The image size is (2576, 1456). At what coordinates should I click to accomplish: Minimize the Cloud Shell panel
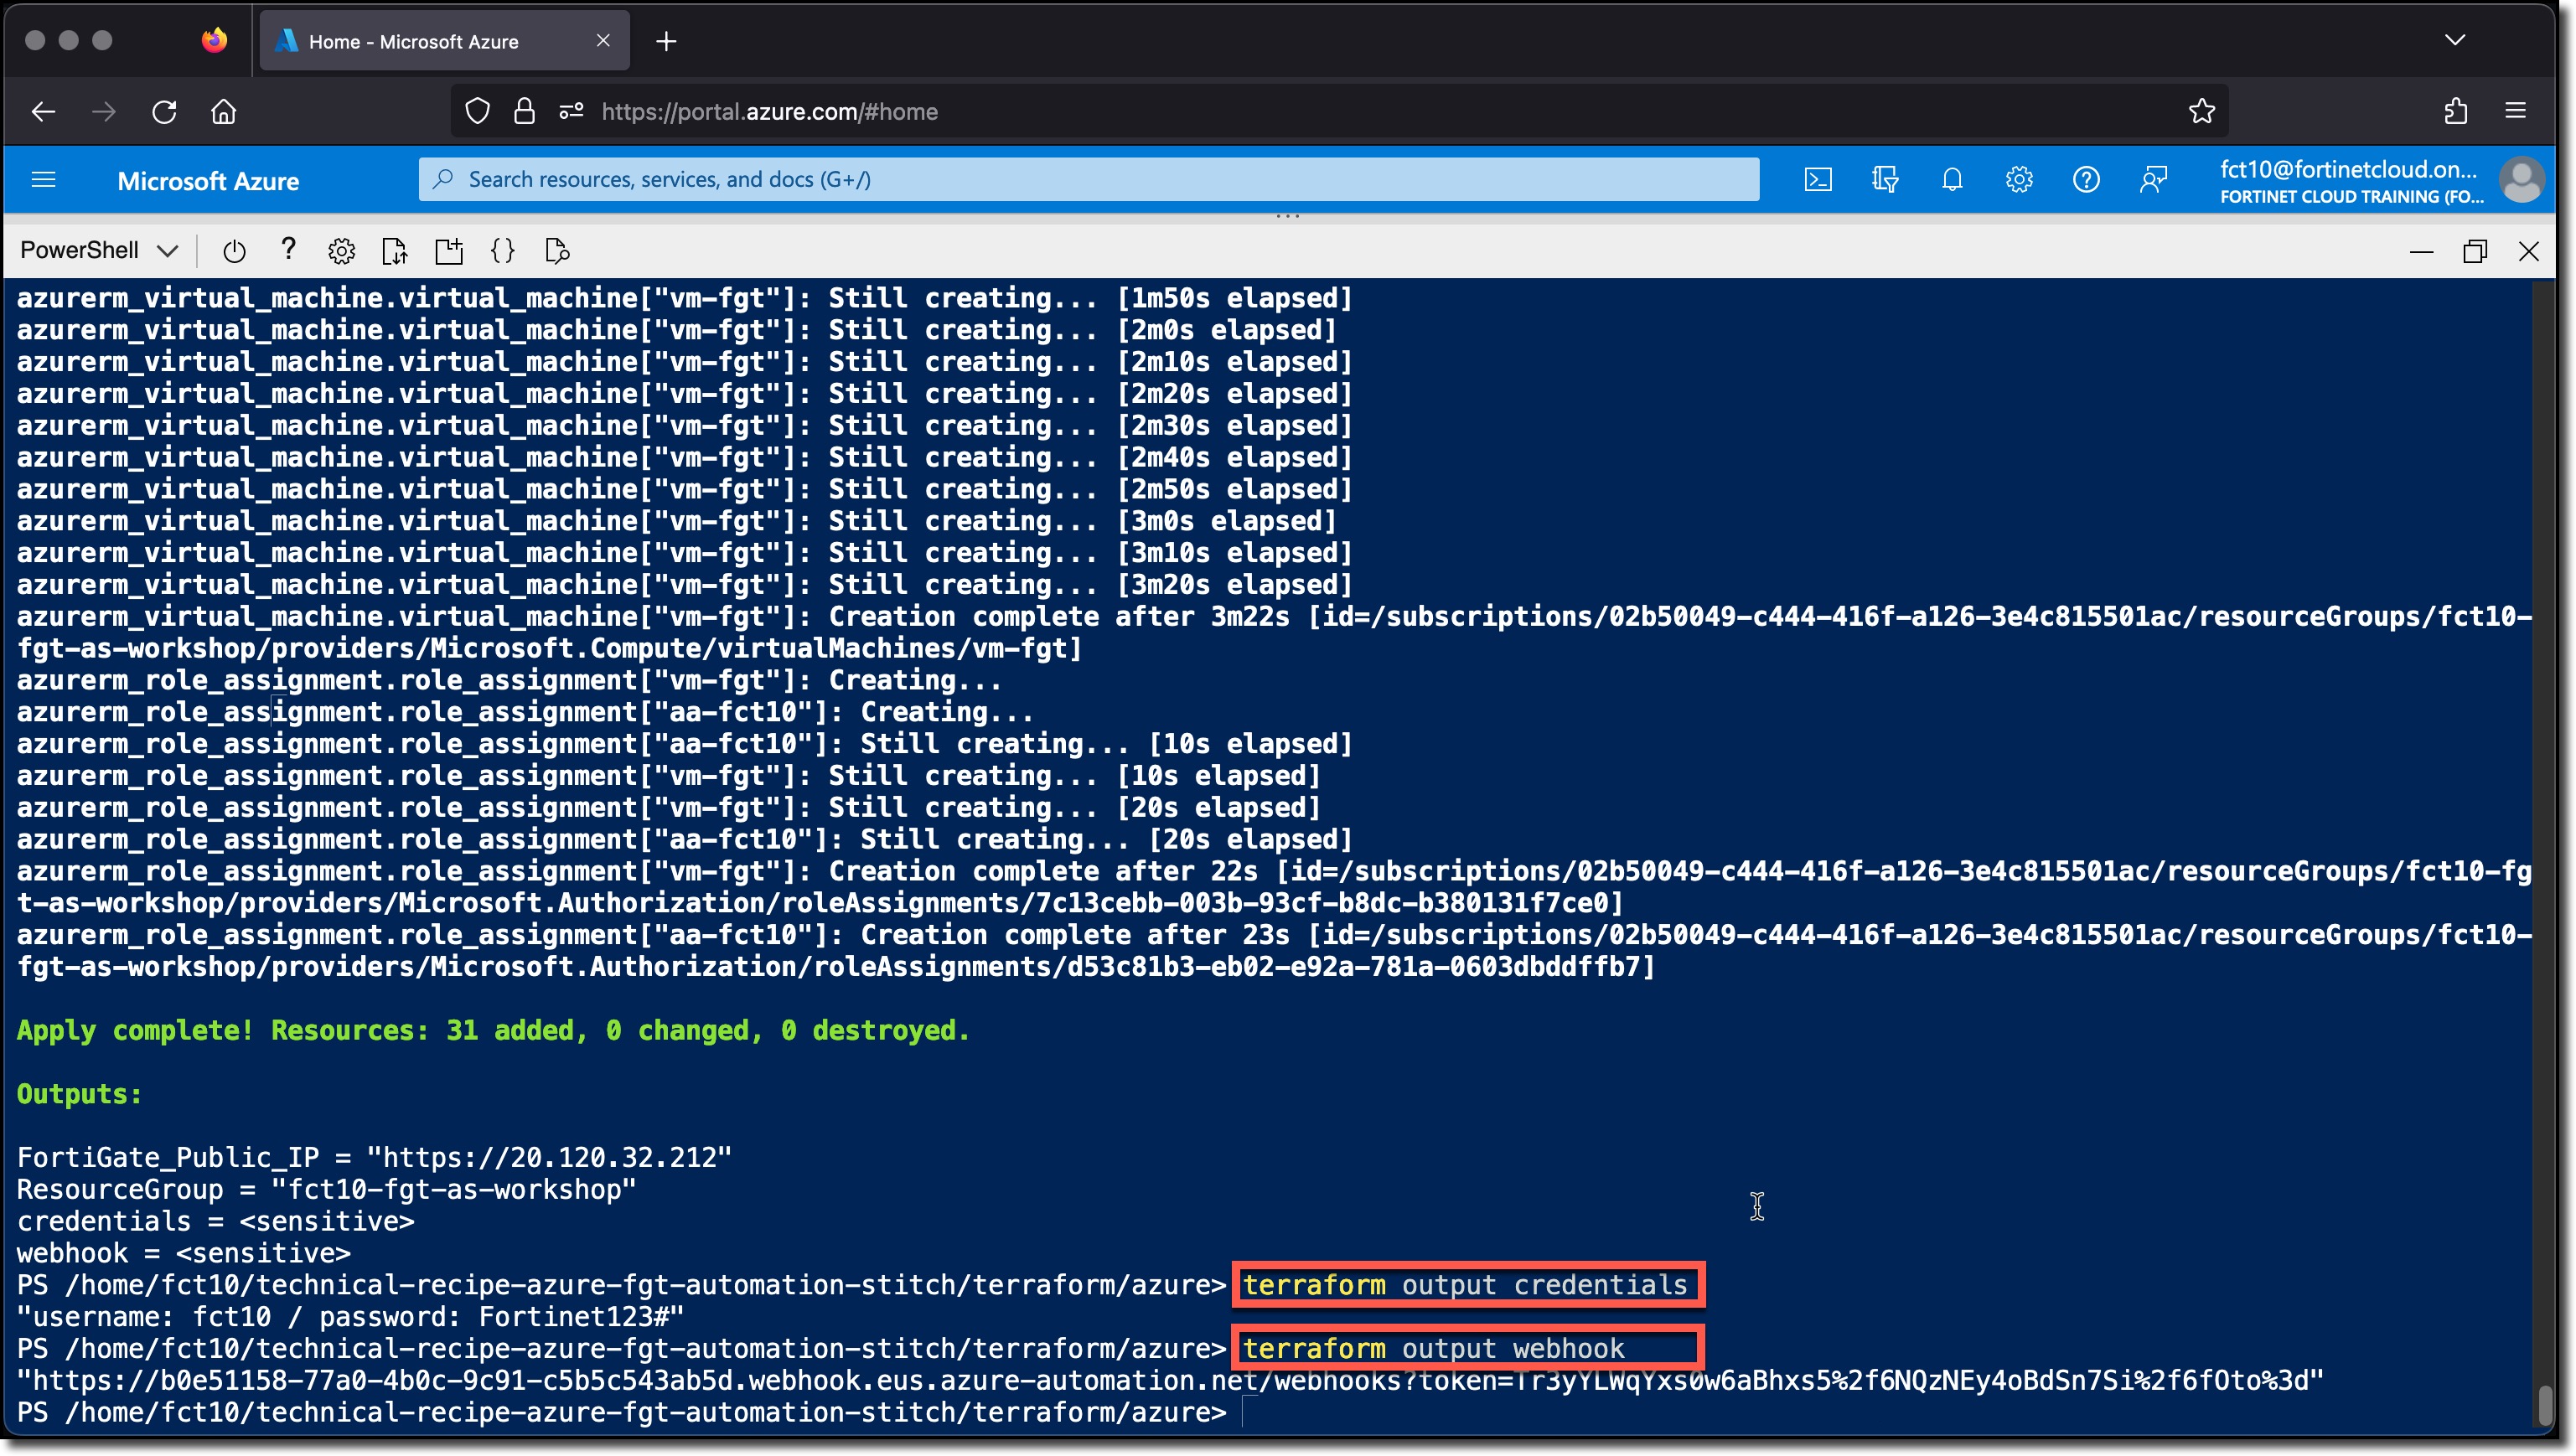pyautogui.click(x=2421, y=251)
